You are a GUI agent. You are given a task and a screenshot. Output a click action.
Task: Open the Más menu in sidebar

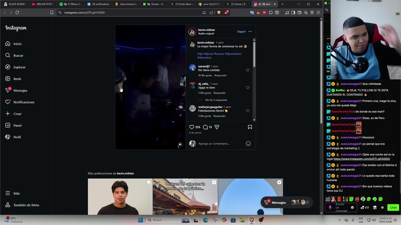pyautogui.click(x=13, y=193)
